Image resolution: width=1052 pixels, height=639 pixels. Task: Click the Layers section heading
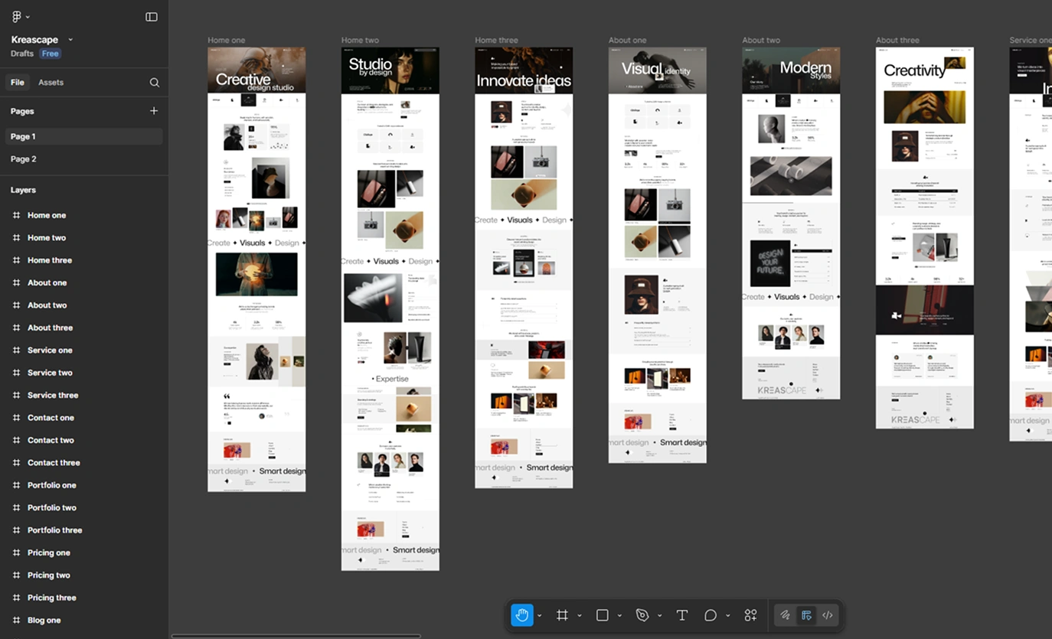pyautogui.click(x=23, y=190)
